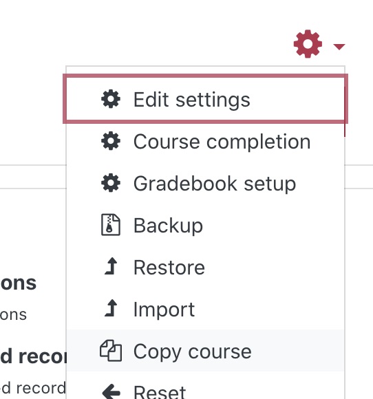Click the bold 'ons' heading link
The image size is (373, 399).
coord(18,283)
